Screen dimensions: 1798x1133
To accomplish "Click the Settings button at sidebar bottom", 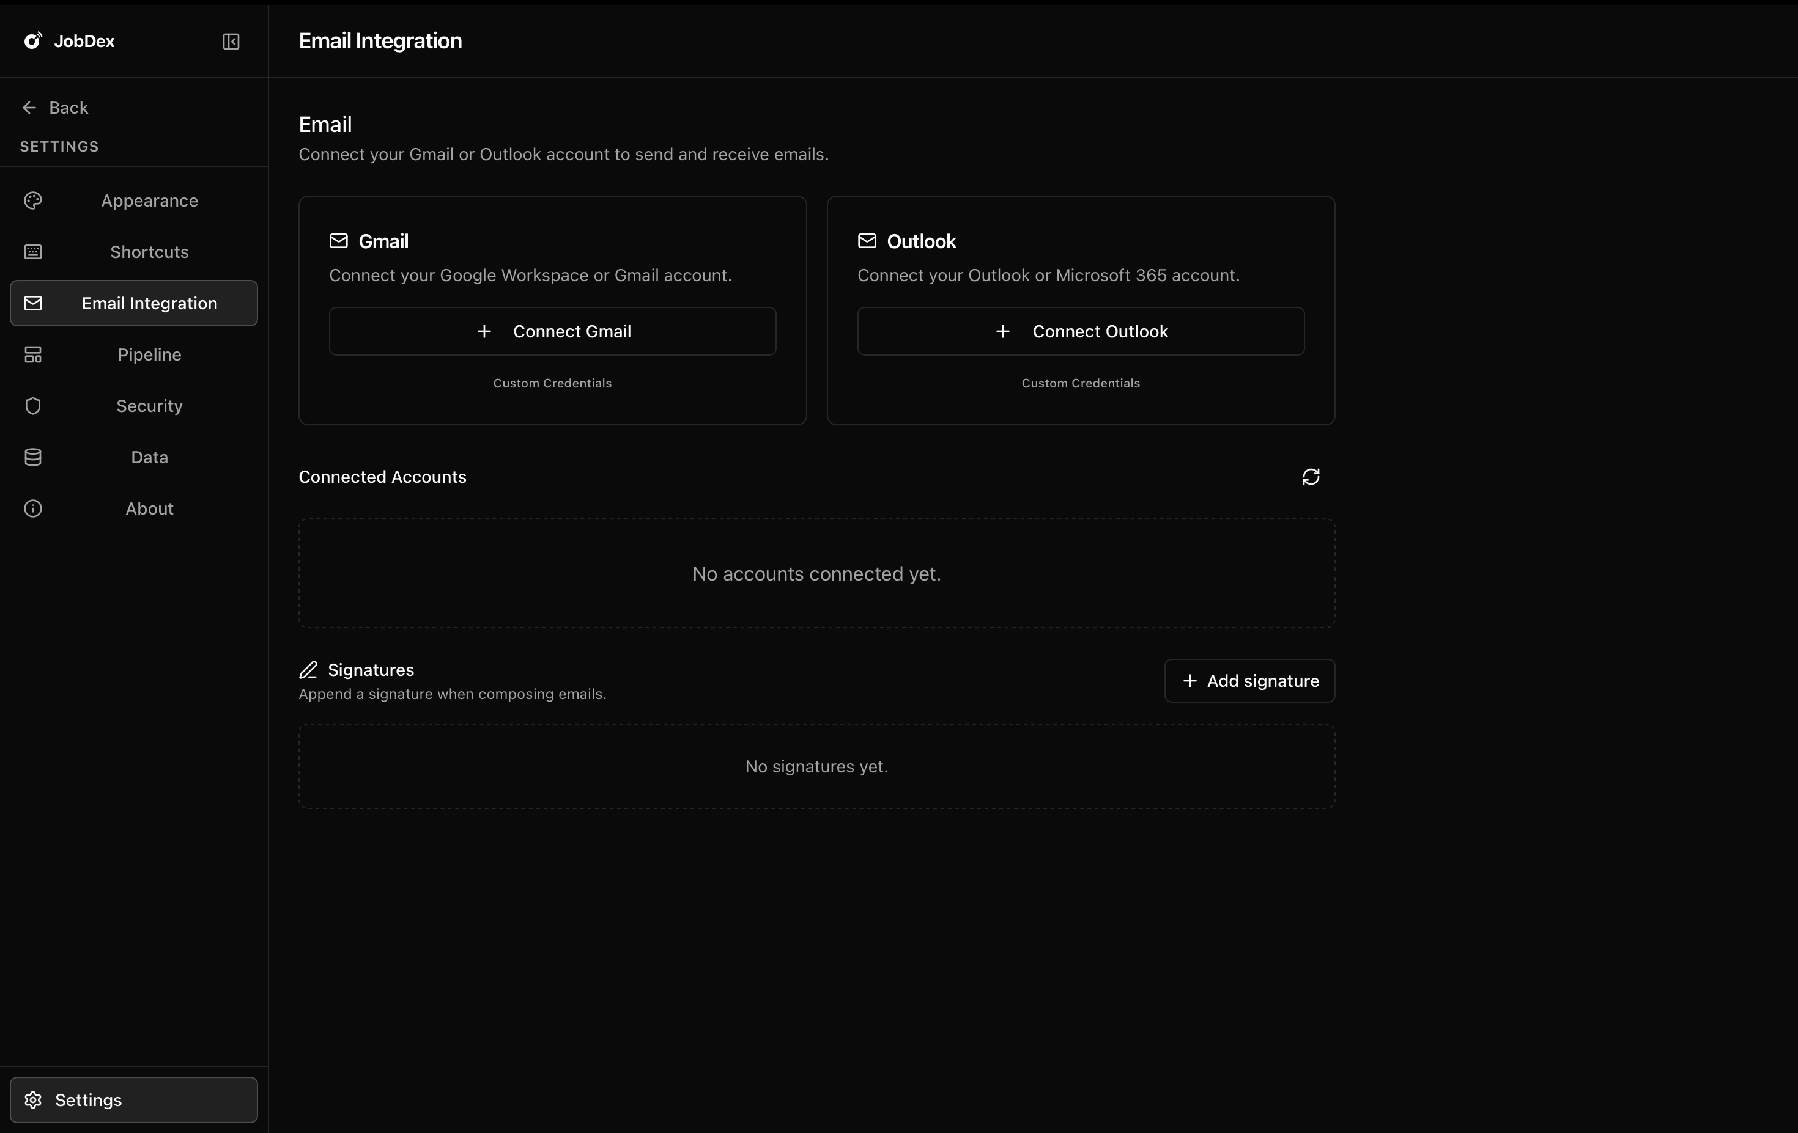I will 134,1100.
